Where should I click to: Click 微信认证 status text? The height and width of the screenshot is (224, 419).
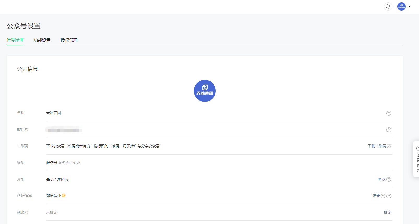[x=53, y=196]
